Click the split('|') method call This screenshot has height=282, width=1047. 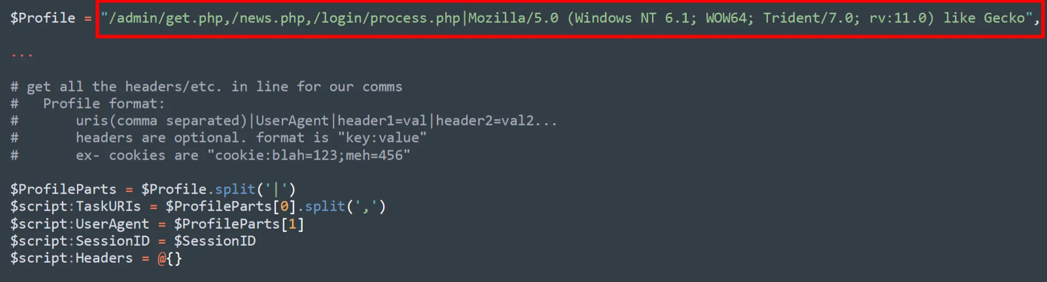click(255, 190)
